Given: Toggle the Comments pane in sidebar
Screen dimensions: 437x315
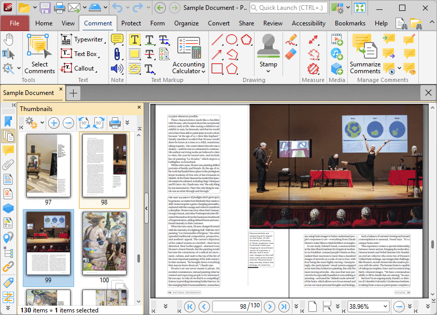Looking at the screenshot, I should pos(8,150).
